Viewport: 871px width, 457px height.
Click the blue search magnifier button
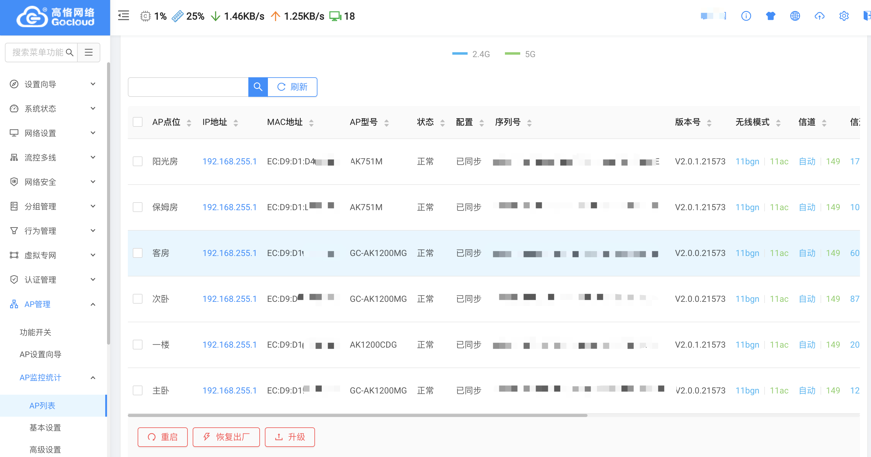coord(258,87)
